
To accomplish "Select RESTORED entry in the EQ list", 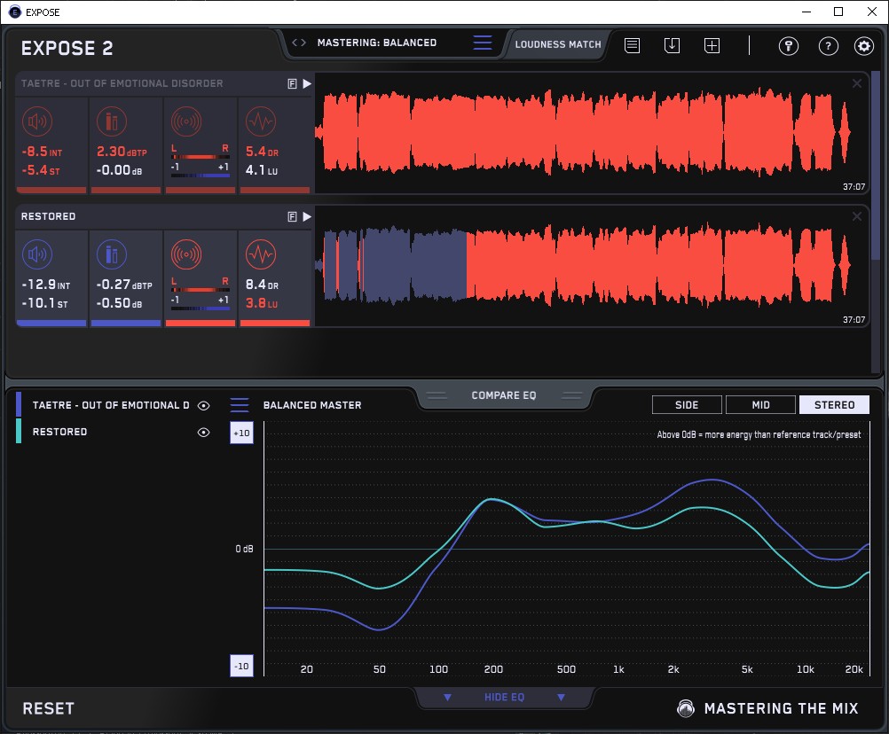I will pyautogui.click(x=59, y=432).
